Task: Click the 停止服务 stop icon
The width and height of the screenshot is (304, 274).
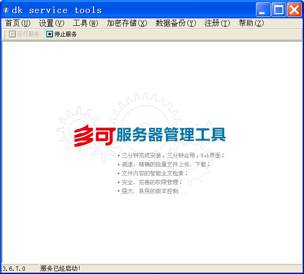Action: (49, 34)
